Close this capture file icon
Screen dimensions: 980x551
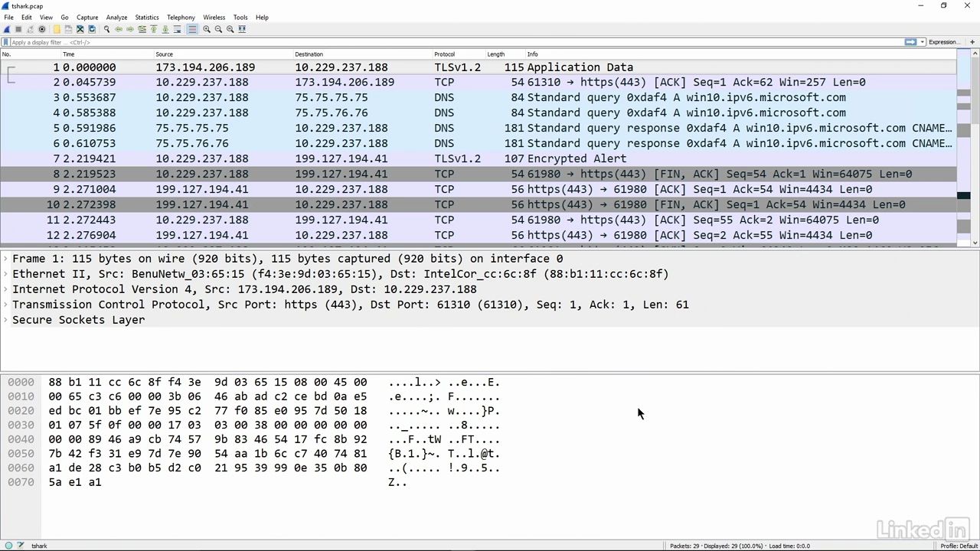tap(80, 29)
